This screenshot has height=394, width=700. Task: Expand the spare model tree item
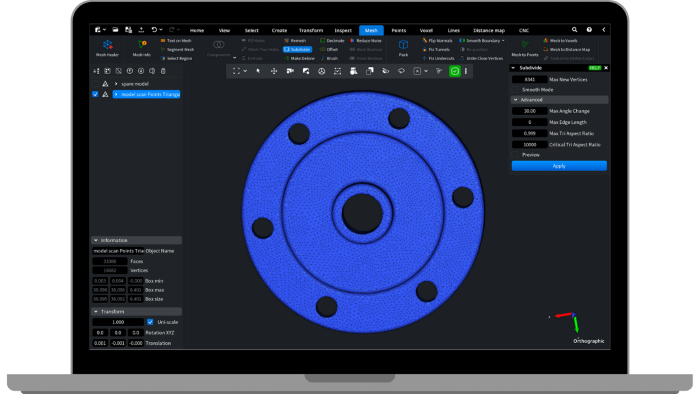click(116, 83)
